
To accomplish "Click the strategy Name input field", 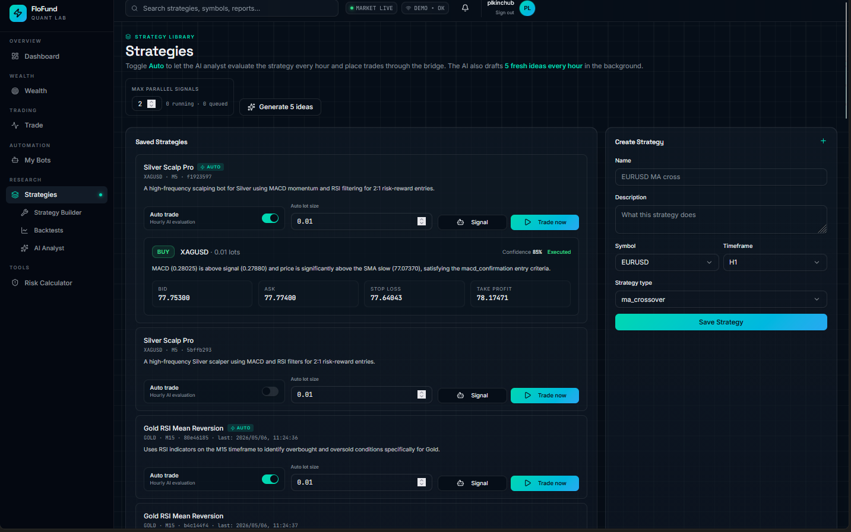I will click(721, 177).
